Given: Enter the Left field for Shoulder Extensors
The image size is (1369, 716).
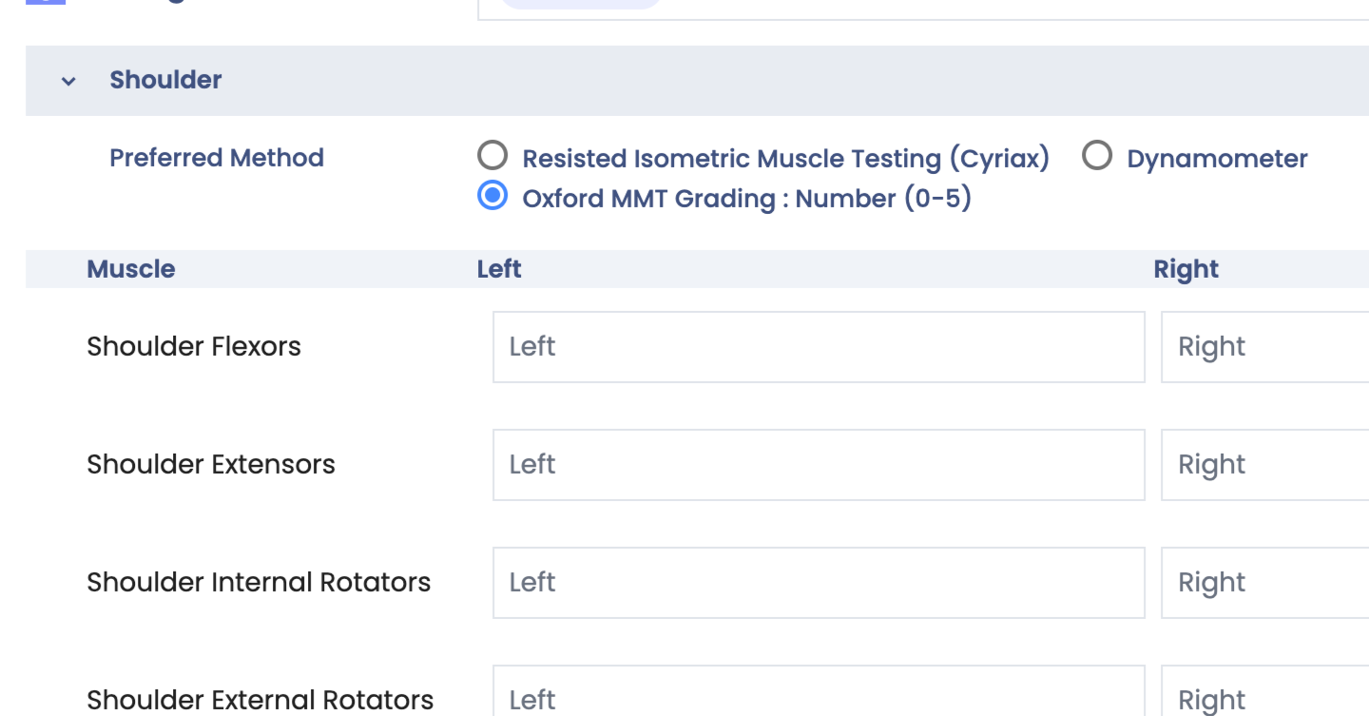Looking at the screenshot, I should coord(818,465).
